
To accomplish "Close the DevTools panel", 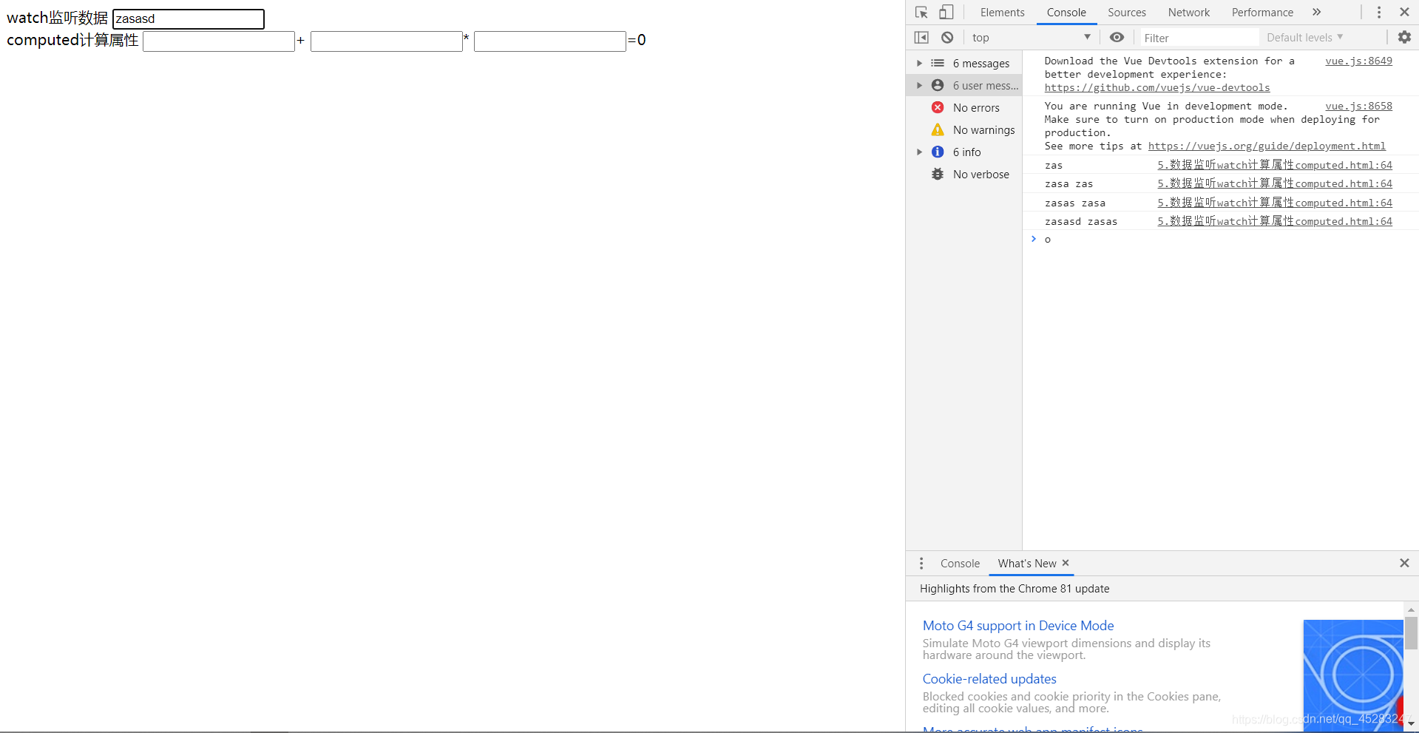I will point(1404,13).
